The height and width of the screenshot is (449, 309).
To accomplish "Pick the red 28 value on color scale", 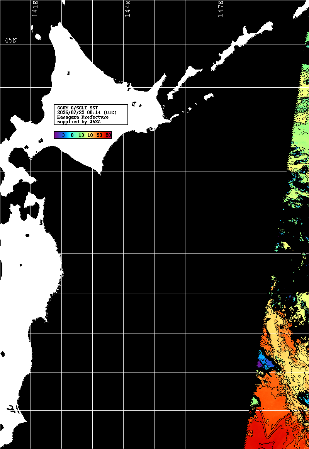I will (108, 135).
